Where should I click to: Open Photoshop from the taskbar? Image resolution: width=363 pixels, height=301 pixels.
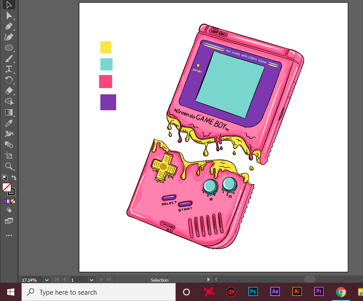tap(253, 292)
